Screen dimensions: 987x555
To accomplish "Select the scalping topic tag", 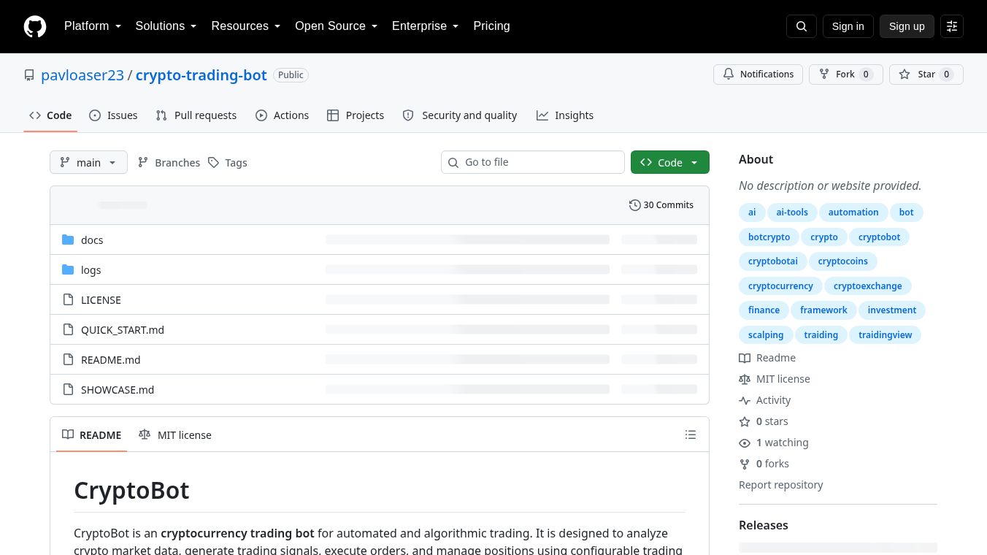I will click(x=766, y=334).
